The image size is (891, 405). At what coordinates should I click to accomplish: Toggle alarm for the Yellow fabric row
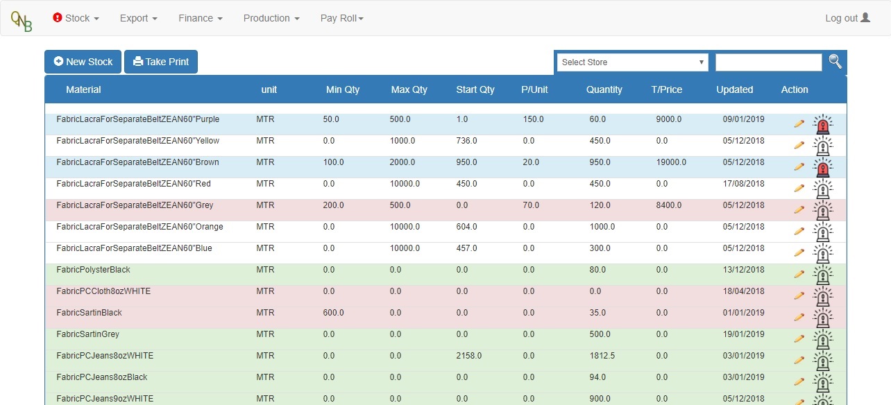coord(823,146)
